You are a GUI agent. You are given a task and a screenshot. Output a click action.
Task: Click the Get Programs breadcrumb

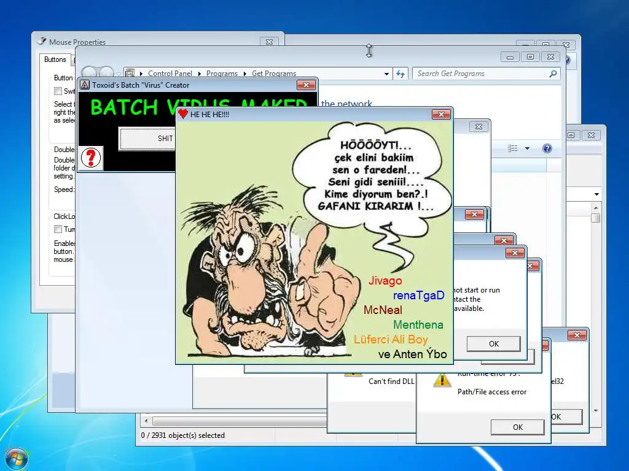274,74
